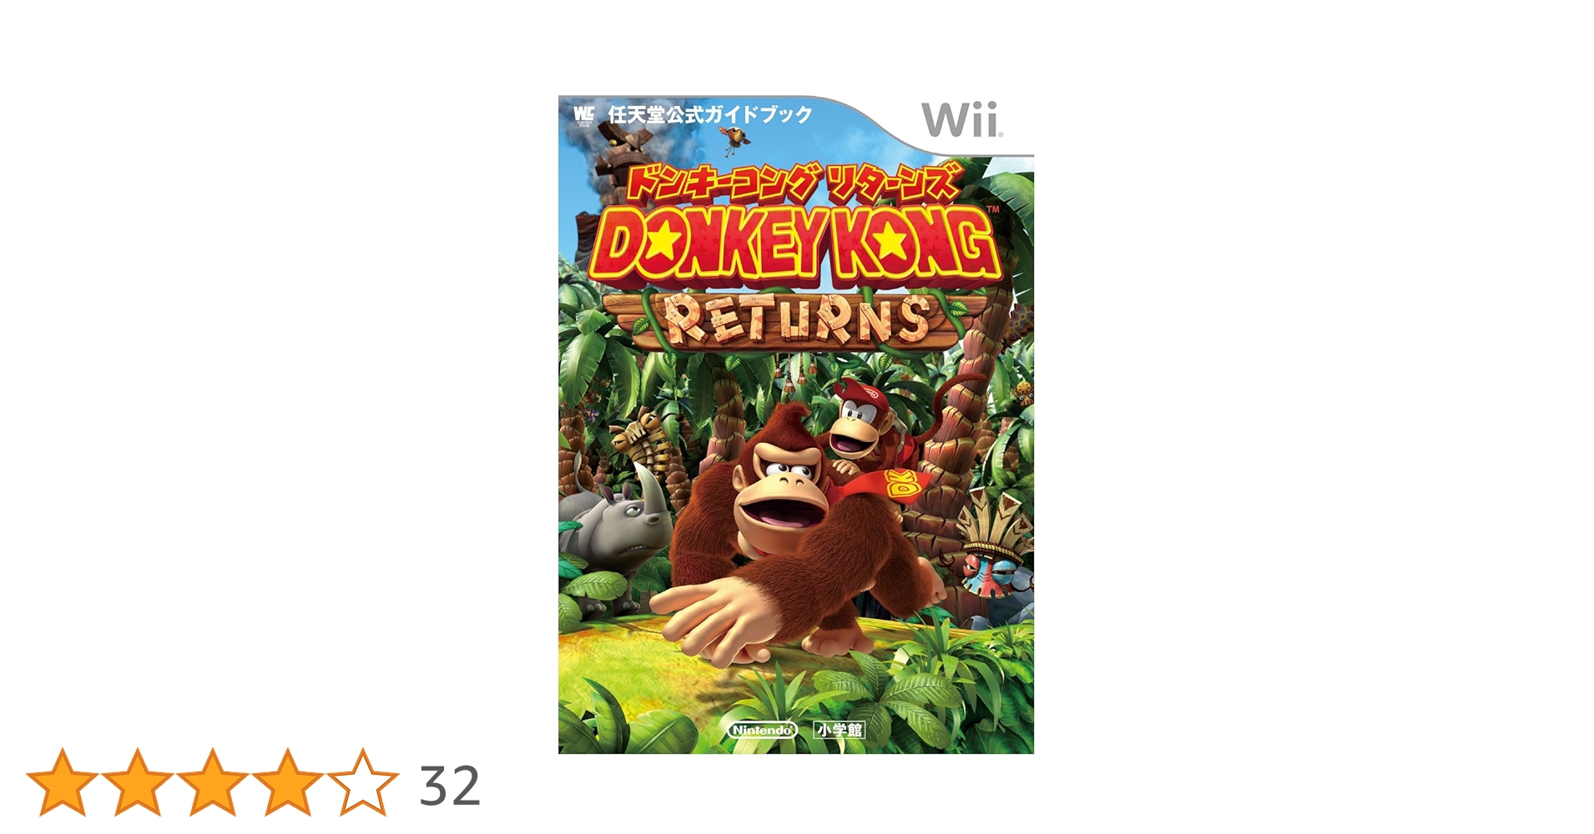Click the first filled rating star

pos(63,782)
